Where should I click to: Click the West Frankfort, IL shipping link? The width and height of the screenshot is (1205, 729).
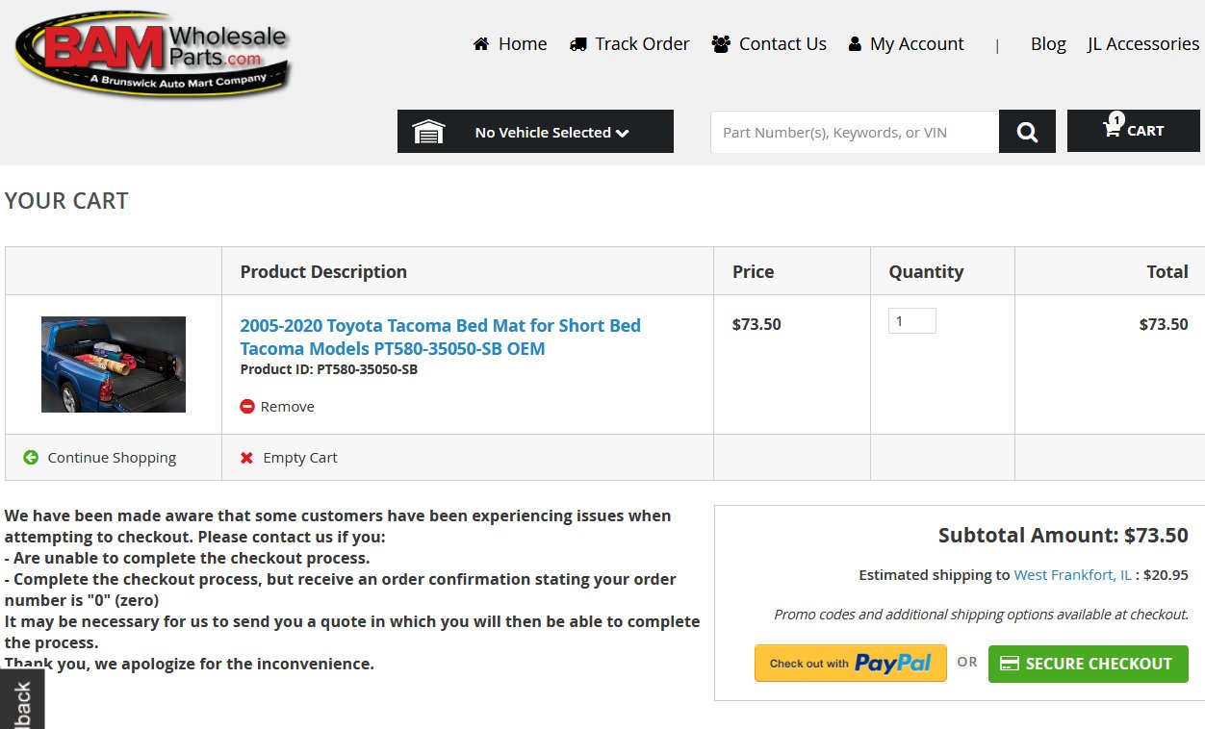pos(1073,575)
